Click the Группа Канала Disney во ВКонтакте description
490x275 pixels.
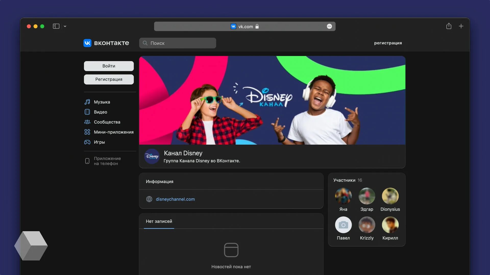coord(202,161)
